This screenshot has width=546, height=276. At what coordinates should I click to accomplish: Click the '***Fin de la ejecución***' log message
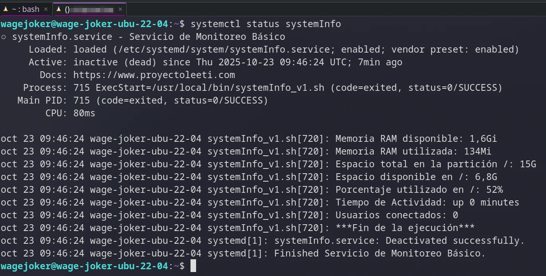405,228
